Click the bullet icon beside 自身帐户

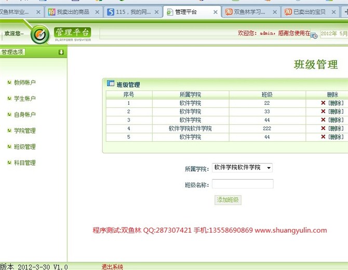[9, 114]
